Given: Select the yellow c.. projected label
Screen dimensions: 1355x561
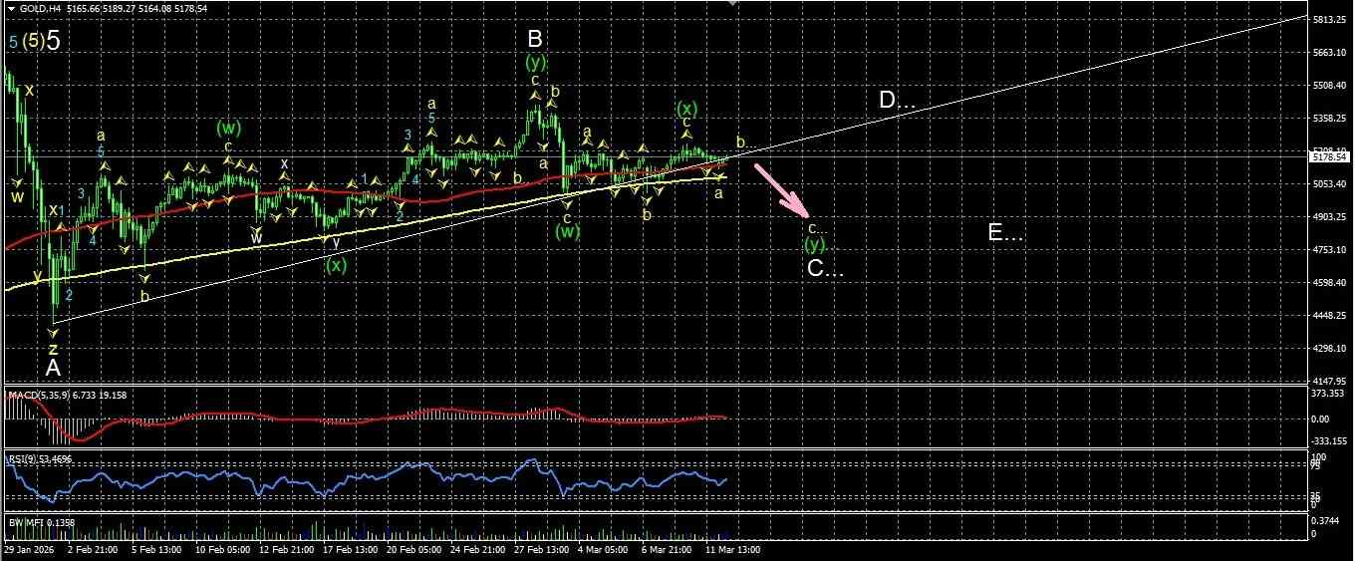Looking at the screenshot, I should pos(817,227).
